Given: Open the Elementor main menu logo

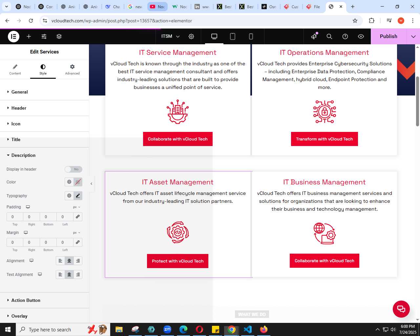Looking at the screenshot, I should coord(13,36).
